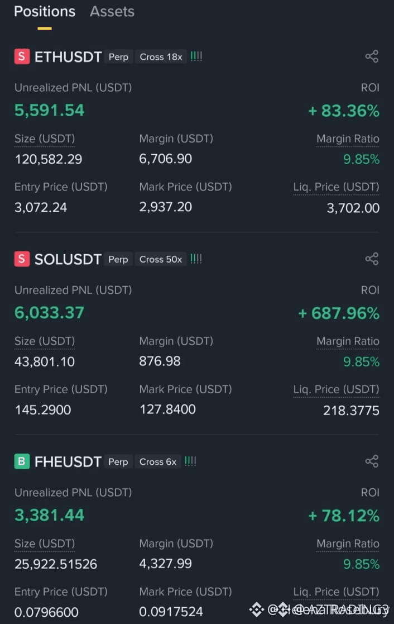Image resolution: width=394 pixels, height=624 pixels.
Task: Tap ETHUSDT Size (USDT) label
Action: 45,139
